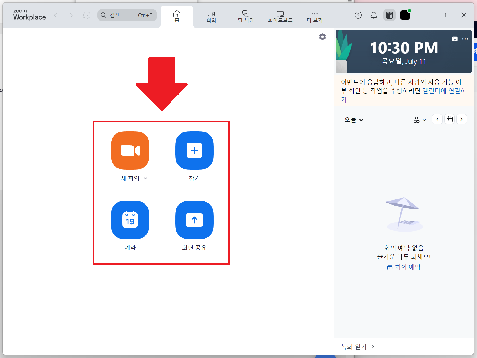Open the notifications bell
This screenshot has height=358, width=477.
374,15
